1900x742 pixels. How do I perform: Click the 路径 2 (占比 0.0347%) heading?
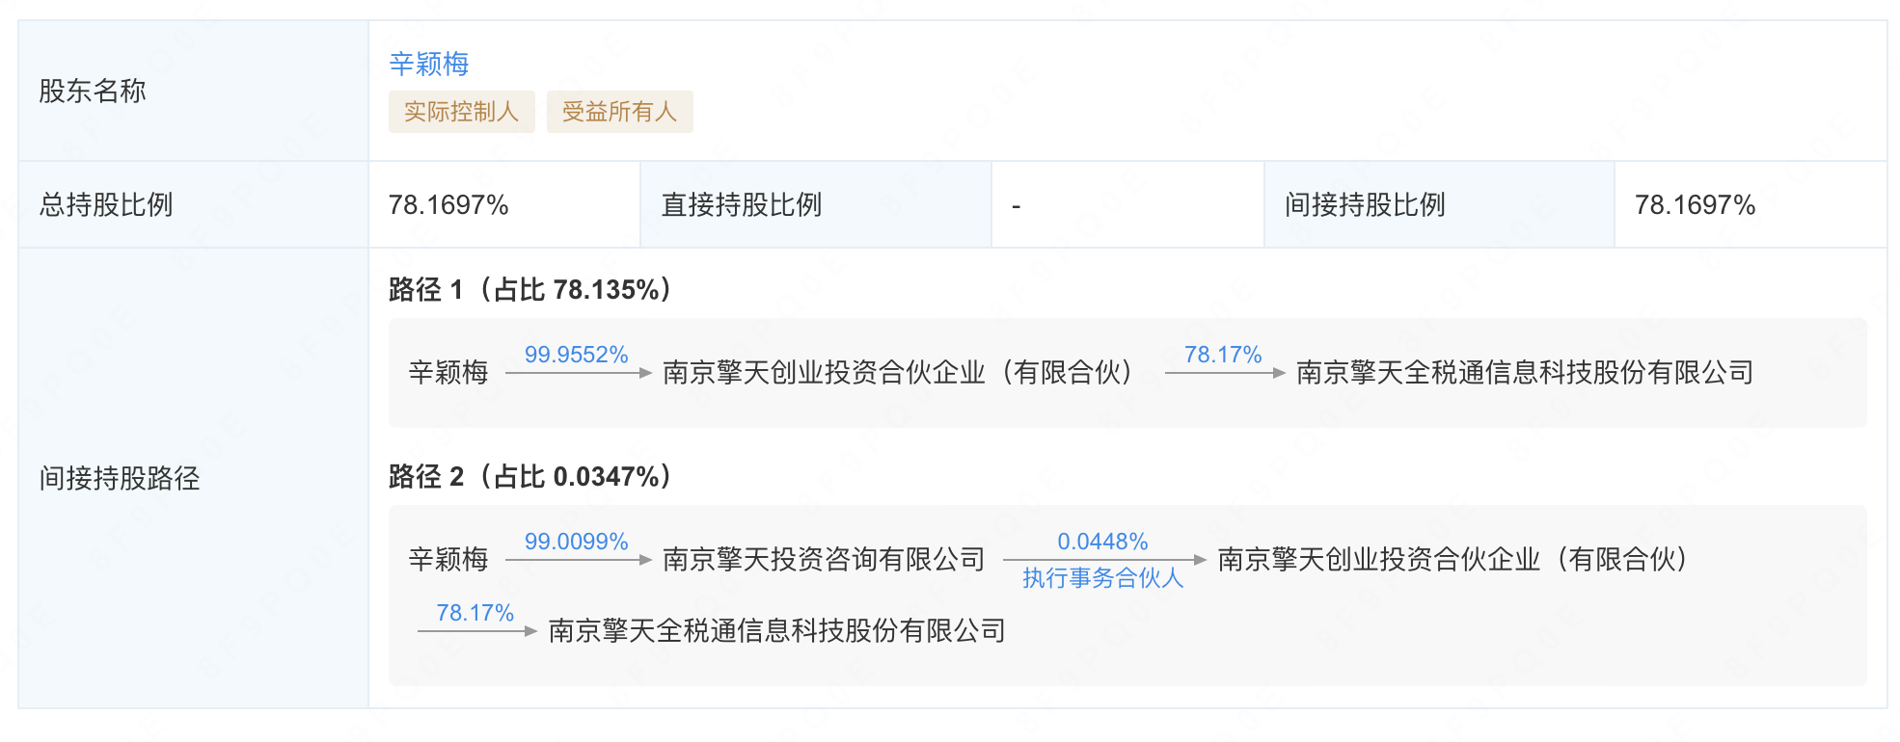click(529, 477)
